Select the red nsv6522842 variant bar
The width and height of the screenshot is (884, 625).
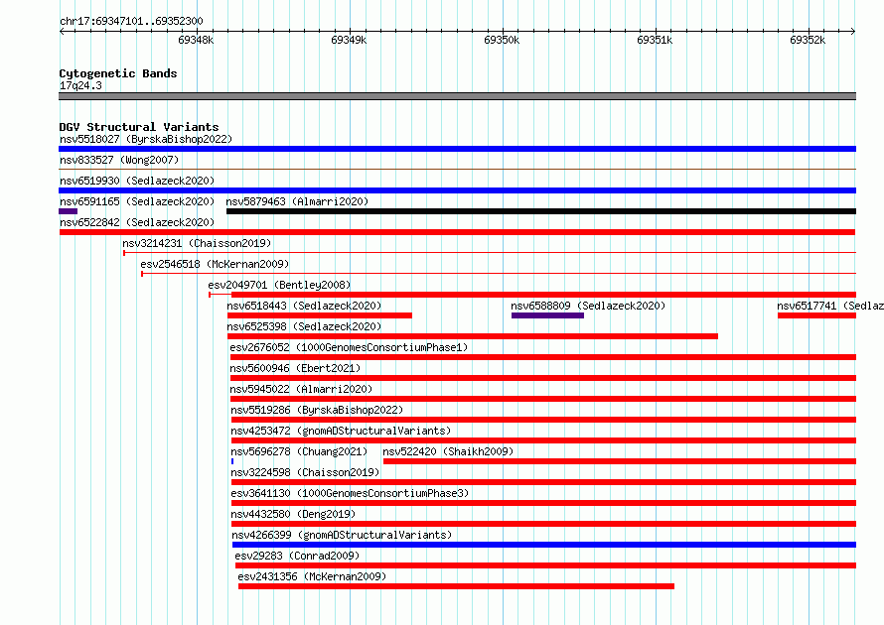457,232
